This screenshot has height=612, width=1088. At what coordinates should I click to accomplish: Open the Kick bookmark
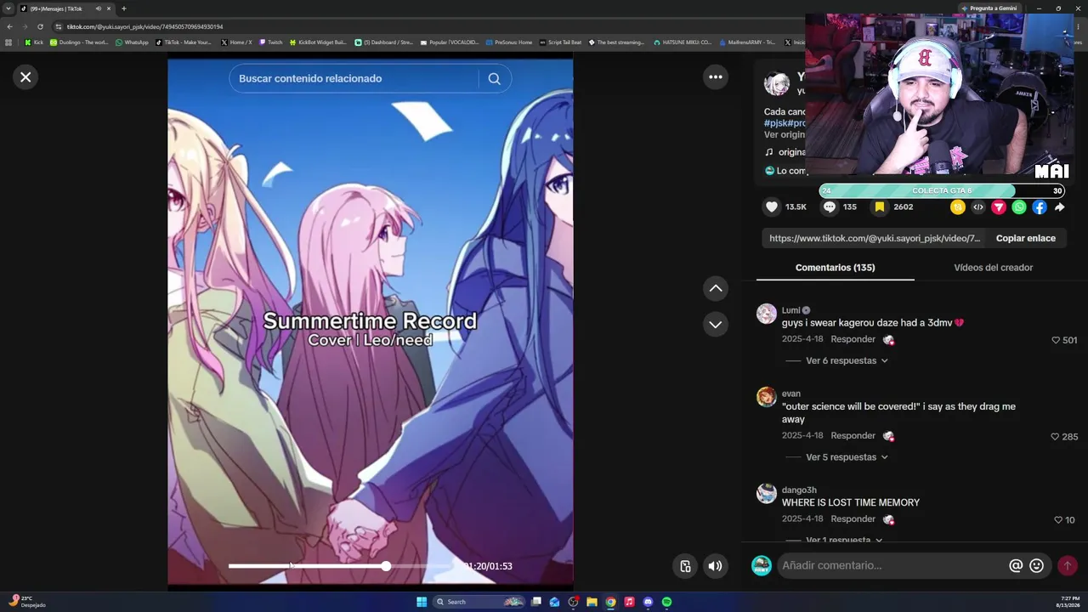pyautogui.click(x=34, y=42)
